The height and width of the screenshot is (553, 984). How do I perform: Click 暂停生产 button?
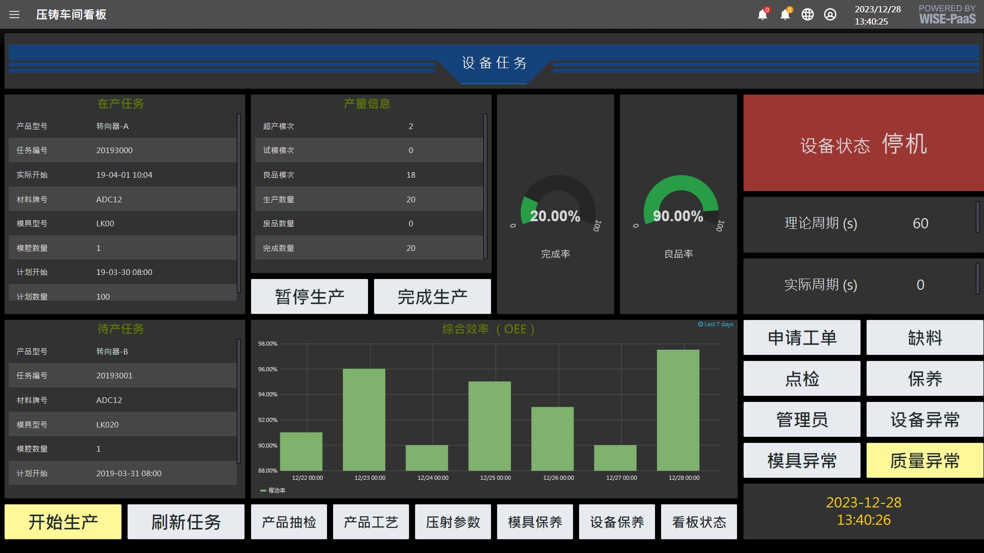click(x=310, y=296)
